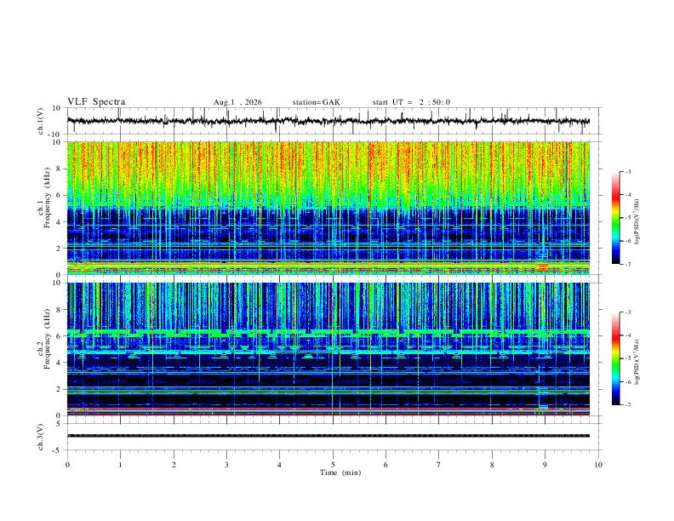Click the ch.3 voltage trace band
This screenshot has height=521, width=674.
tap(328, 436)
